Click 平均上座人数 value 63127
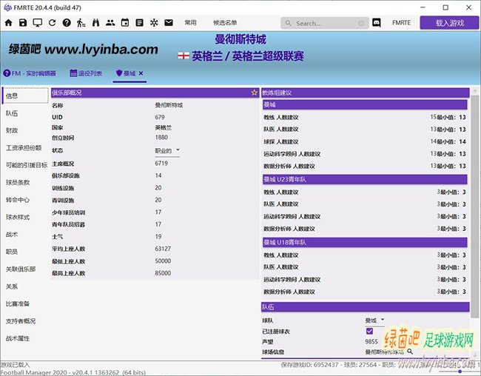 [x=163, y=249]
